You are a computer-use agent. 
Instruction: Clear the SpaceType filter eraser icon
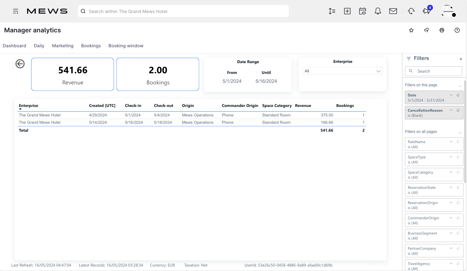click(x=458, y=157)
